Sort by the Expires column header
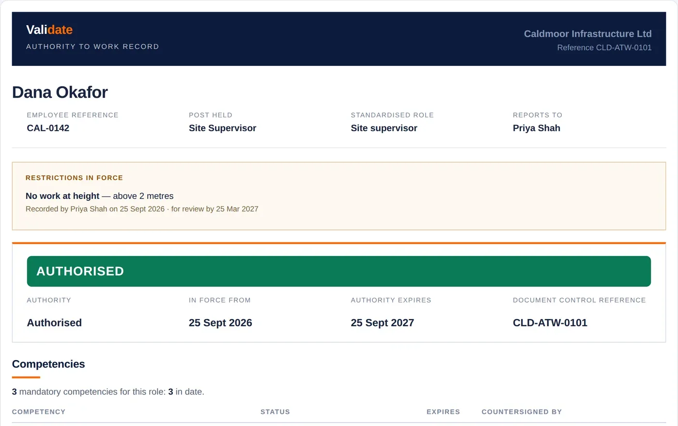The height and width of the screenshot is (426, 678). (x=443, y=412)
